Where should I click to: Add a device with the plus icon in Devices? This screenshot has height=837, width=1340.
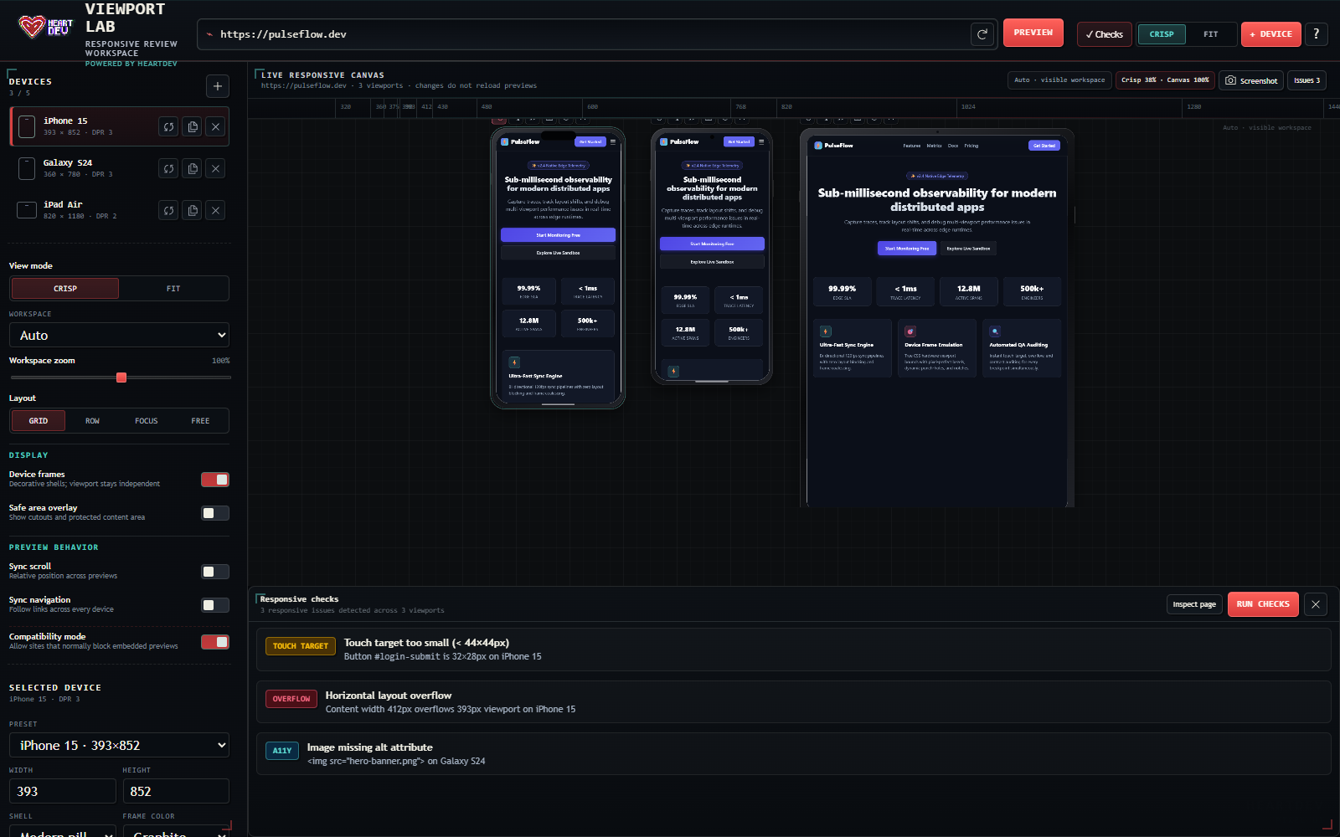[218, 85]
